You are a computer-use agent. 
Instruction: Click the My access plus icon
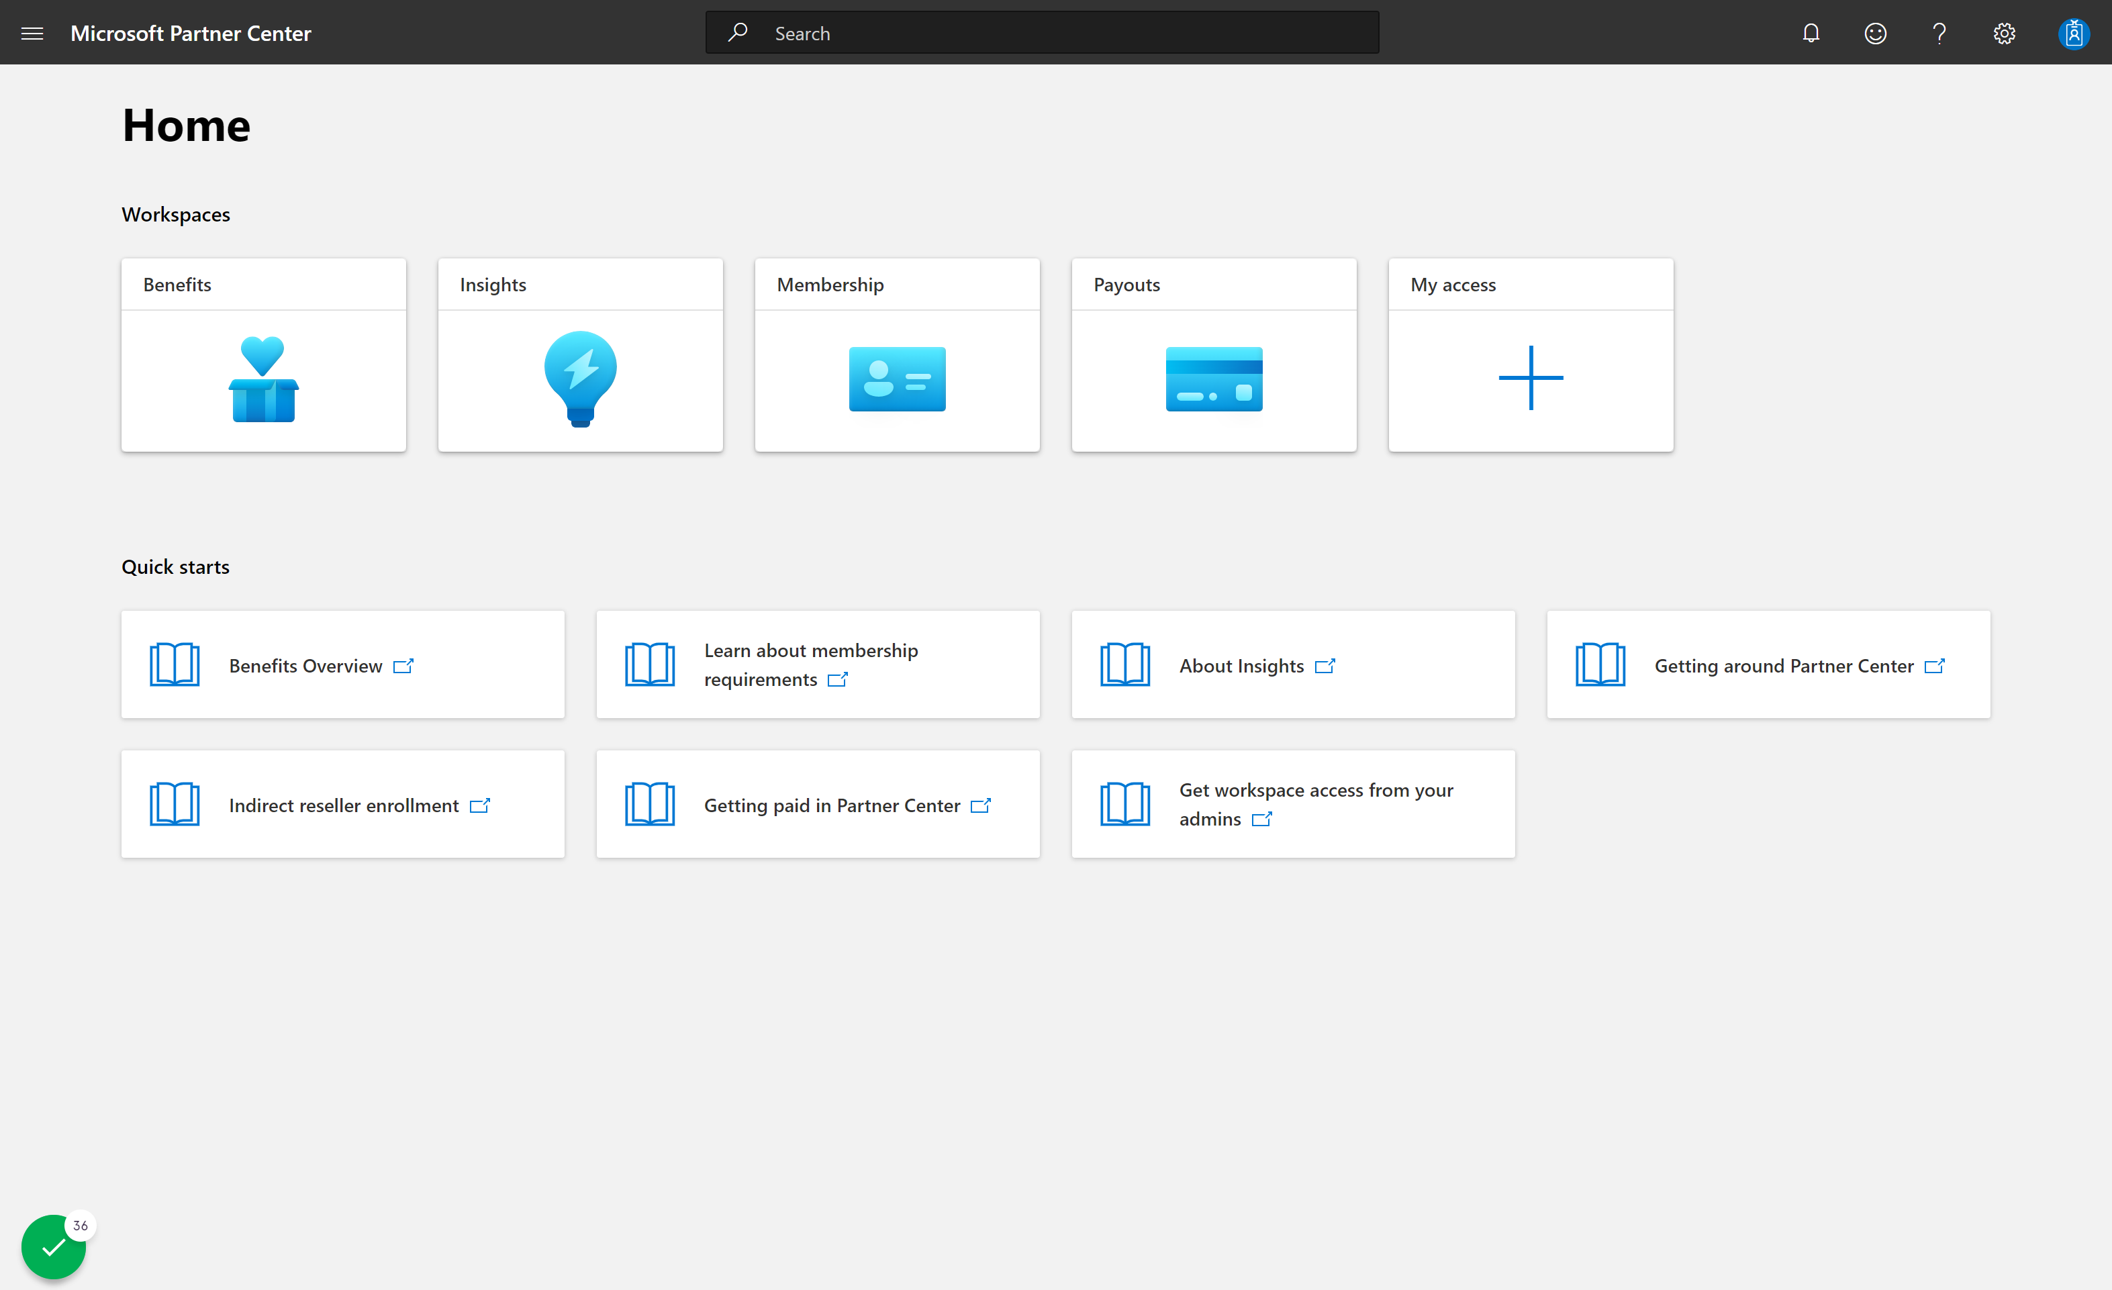pyautogui.click(x=1530, y=378)
